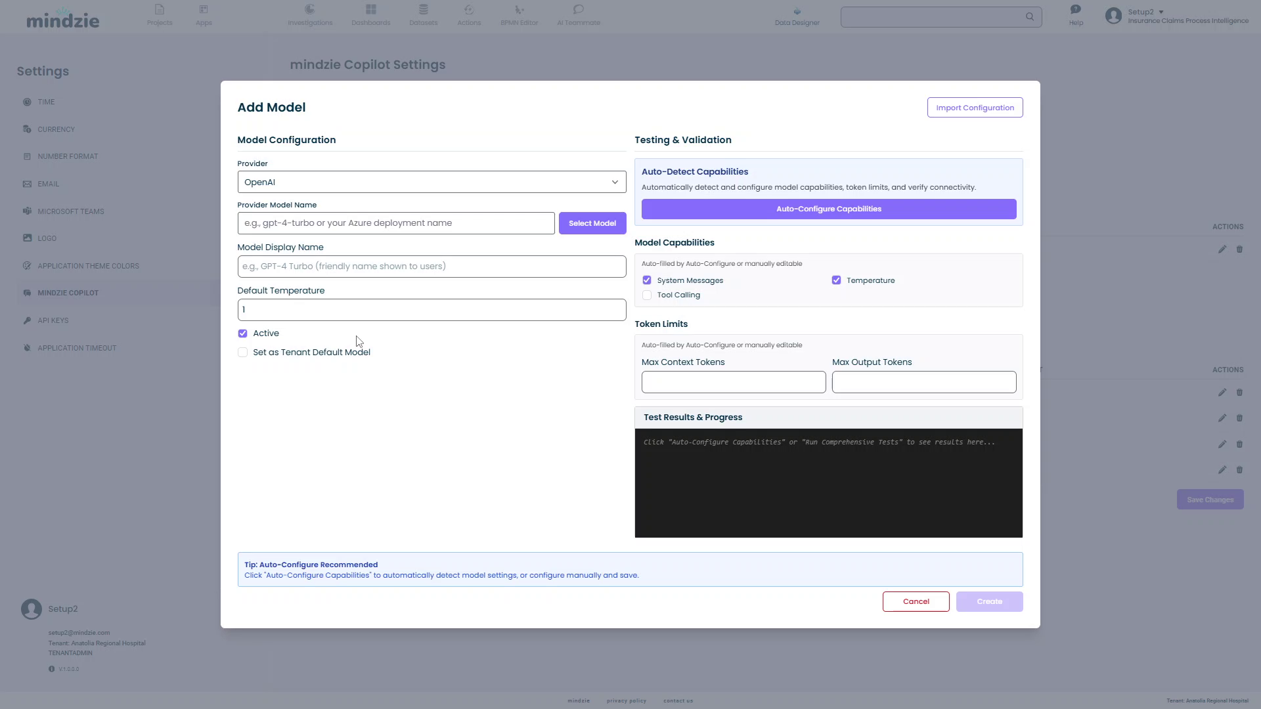
Task: Open Apps in top navigation
Action: pyautogui.click(x=204, y=15)
